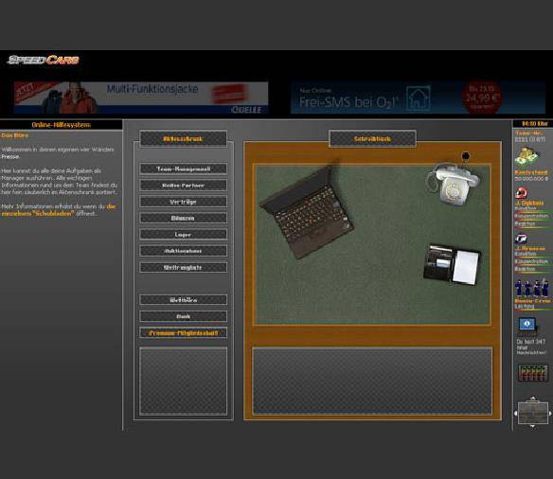Click the Kontostand balance value

[531, 179]
